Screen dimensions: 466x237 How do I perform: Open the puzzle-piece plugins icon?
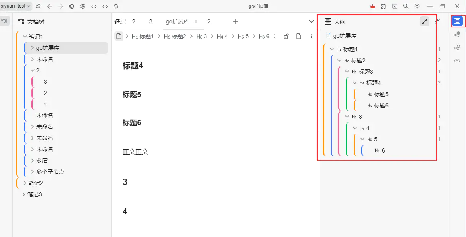point(384,6)
